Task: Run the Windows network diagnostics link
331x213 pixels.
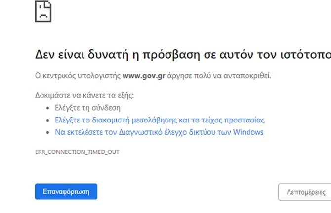Action: (159, 132)
